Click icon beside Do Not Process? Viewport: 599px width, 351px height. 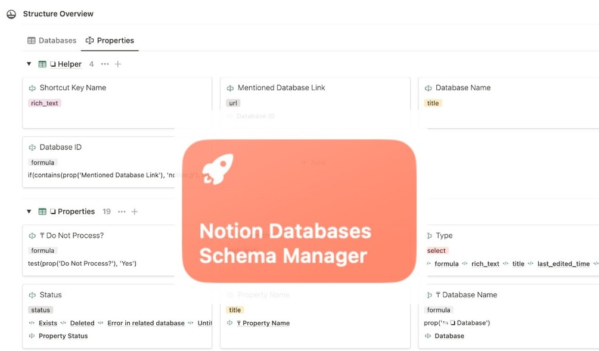click(x=32, y=235)
